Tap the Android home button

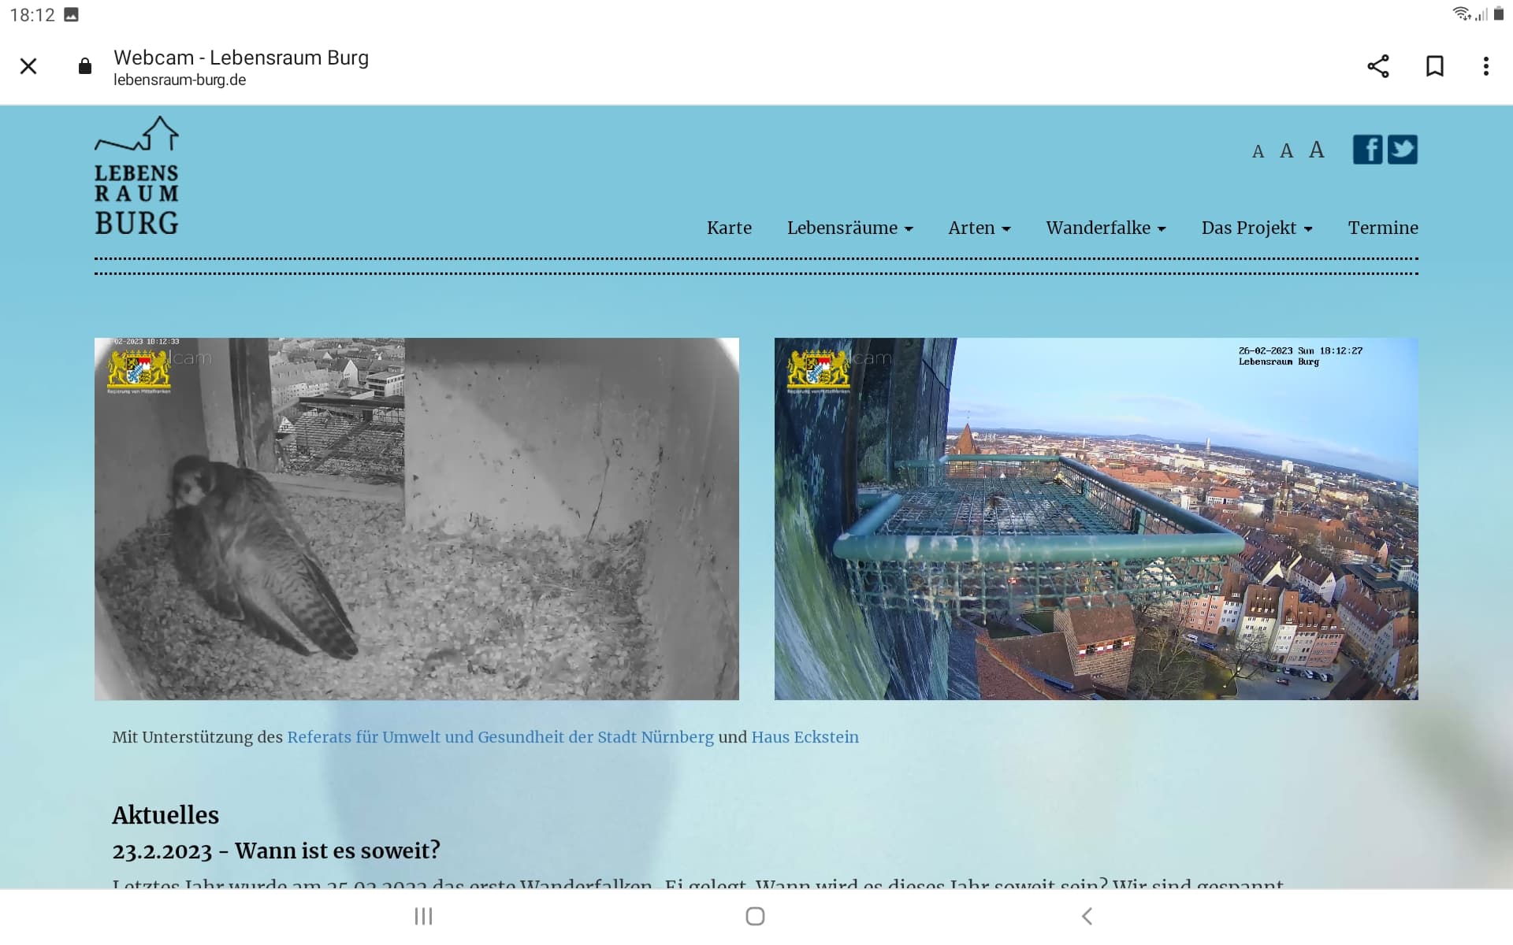click(x=755, y=916)
